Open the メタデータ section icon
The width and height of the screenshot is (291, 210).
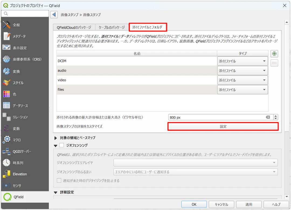[x=7, y=36]
